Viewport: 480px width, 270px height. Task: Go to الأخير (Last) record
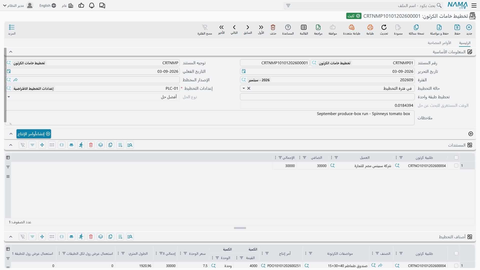point(221,27)
